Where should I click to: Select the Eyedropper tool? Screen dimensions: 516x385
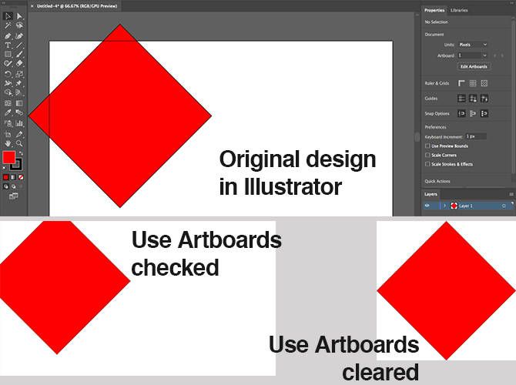coord(8,112)
